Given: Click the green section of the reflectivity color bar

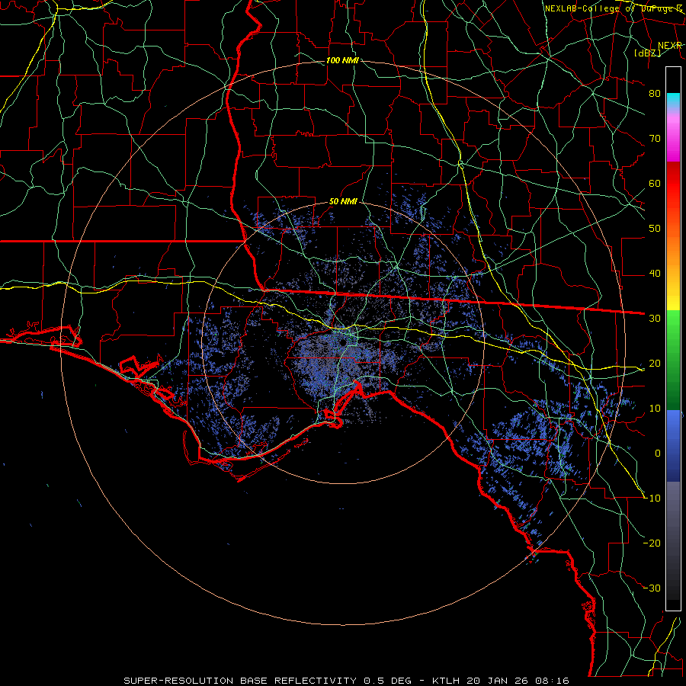Looking at the screenshot, I should click(x=673, y=360).
